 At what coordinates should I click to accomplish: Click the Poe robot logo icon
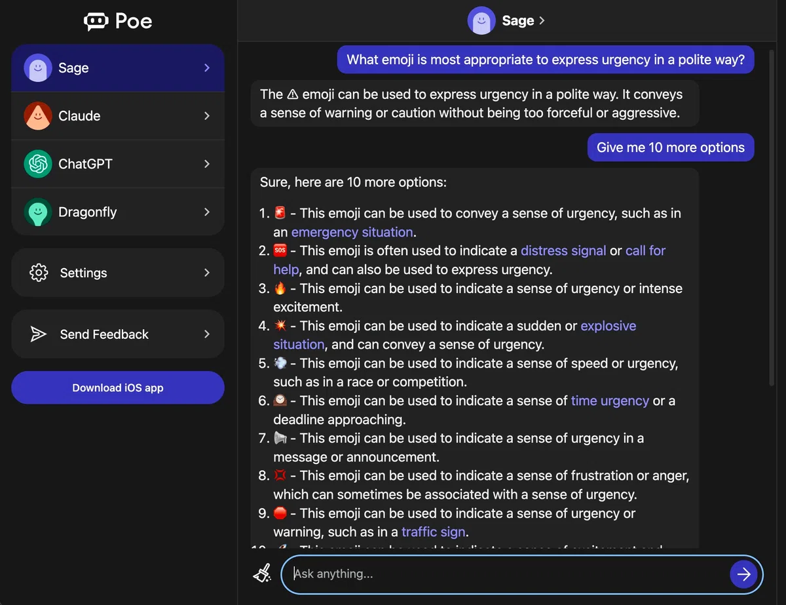pyautogui.click(x=96, y=22)
